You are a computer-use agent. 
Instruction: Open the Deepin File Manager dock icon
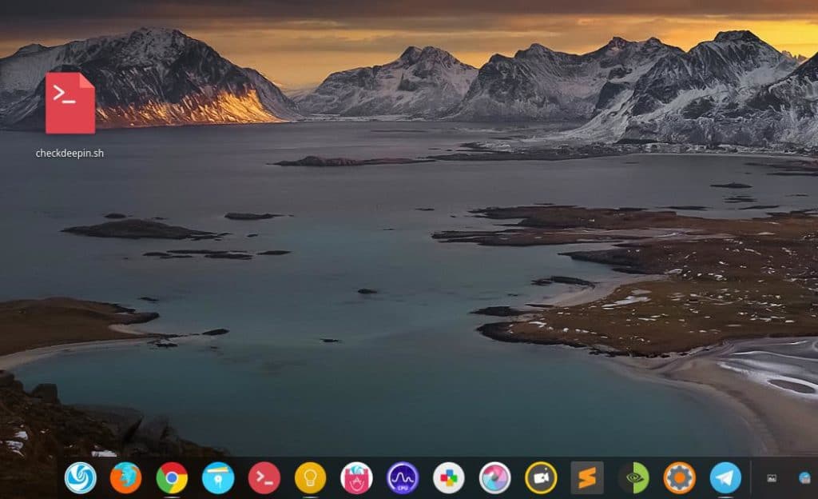coord(218,477)
